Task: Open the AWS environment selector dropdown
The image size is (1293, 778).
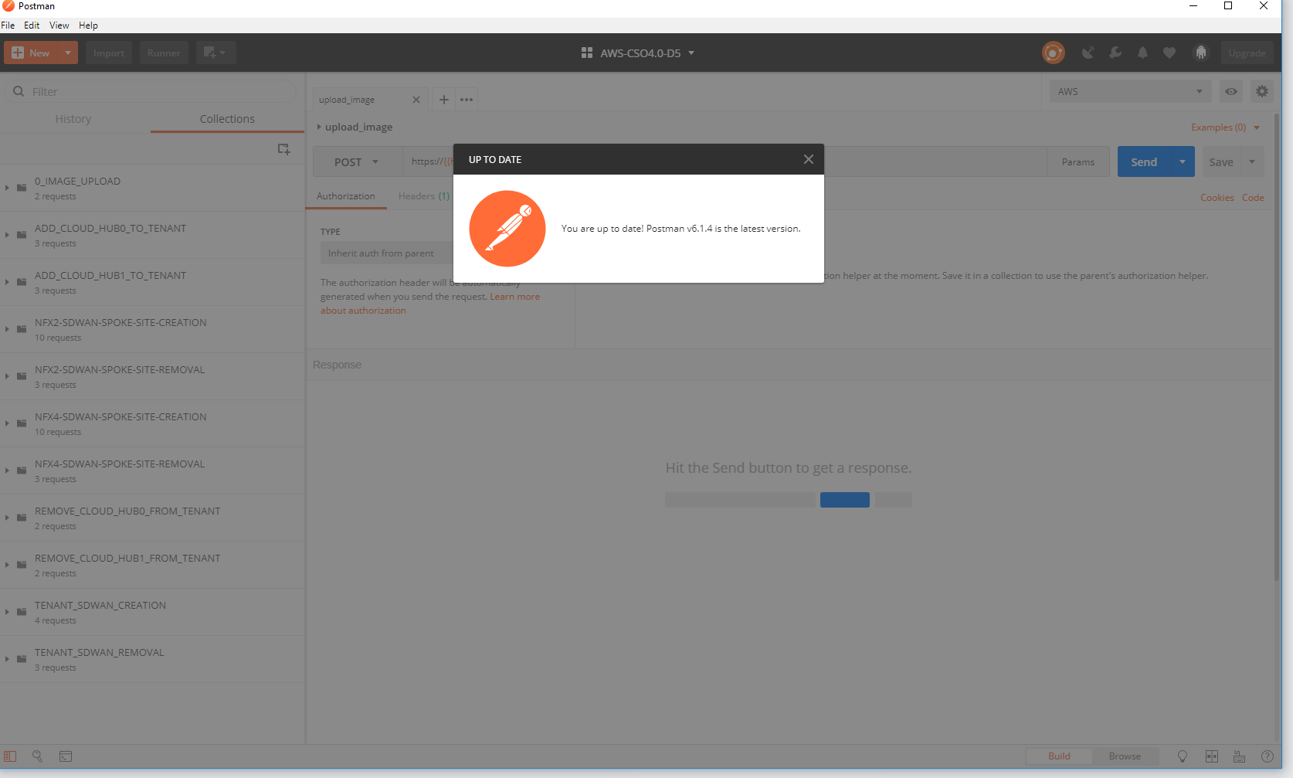Action: pyautogui.click(x=1128, y=91)
